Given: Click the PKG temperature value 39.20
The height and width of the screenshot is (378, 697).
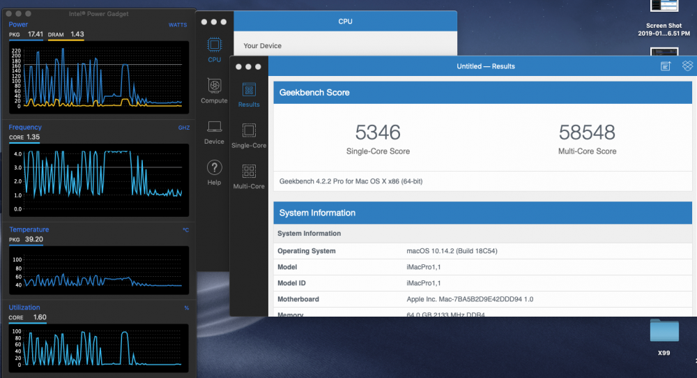Looking at the screenshot, I should pos(33,239).
